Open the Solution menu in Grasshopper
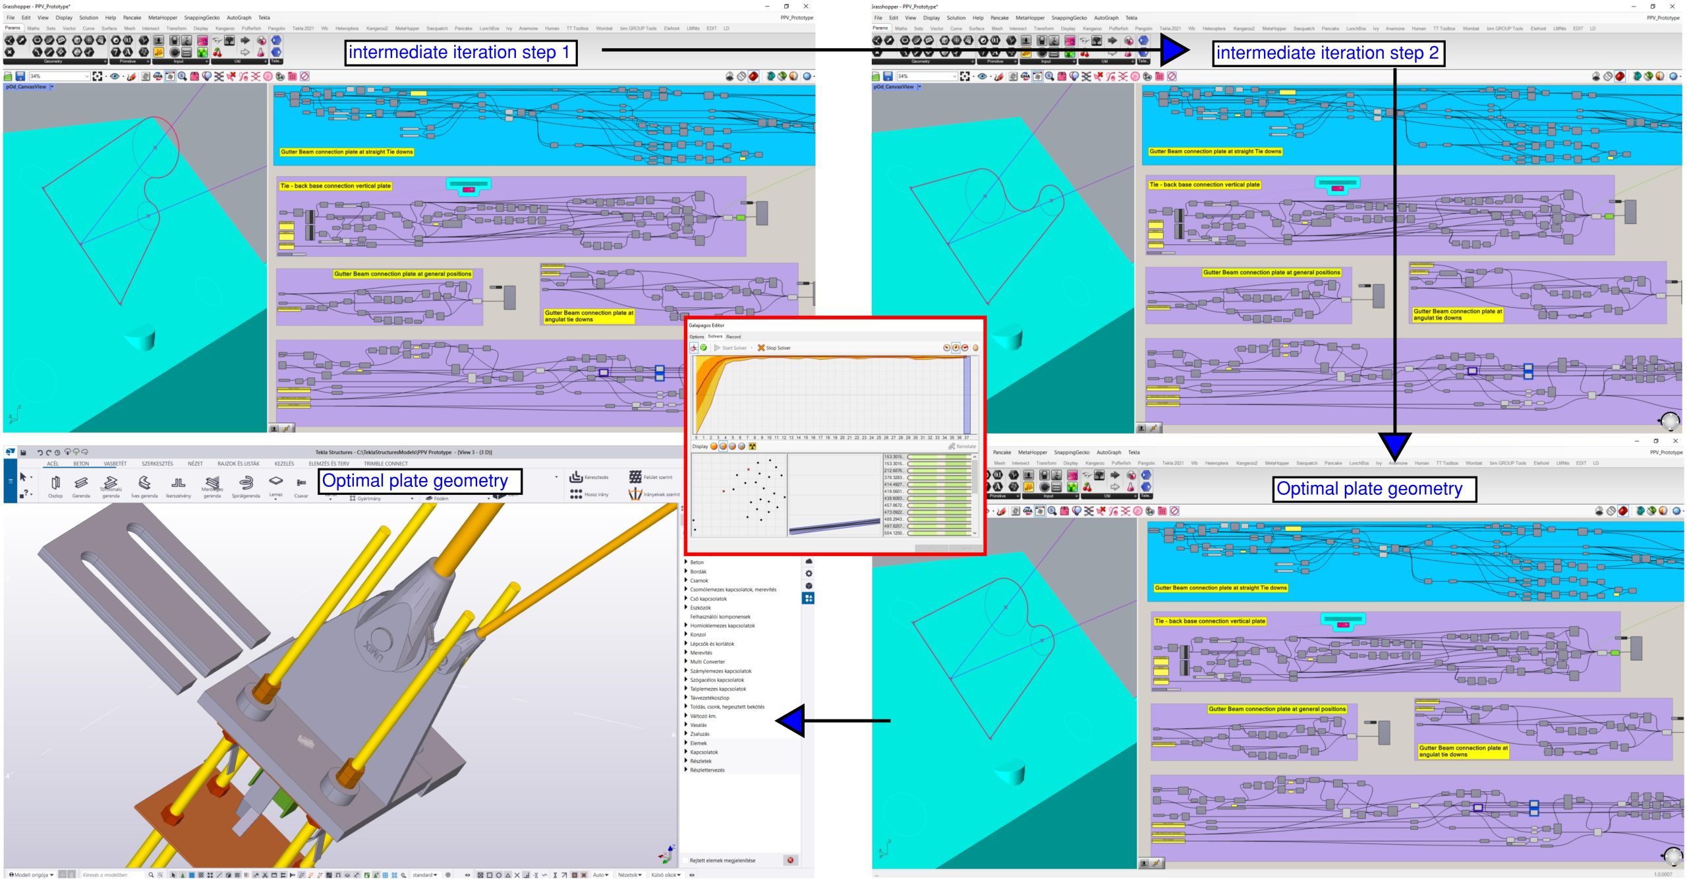This screenshot has width=1687, height=879. [88, 18]
